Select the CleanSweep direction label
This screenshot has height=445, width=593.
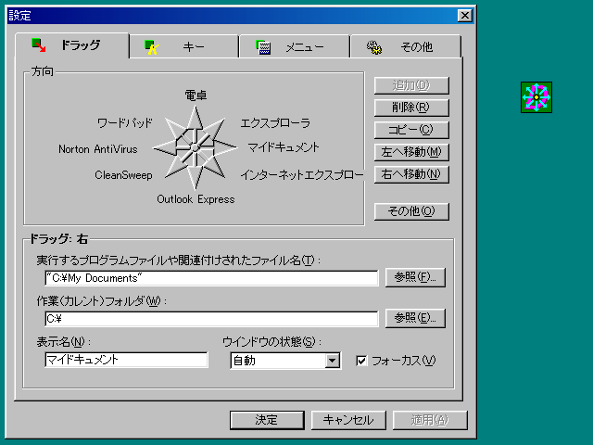pos(123,175)
